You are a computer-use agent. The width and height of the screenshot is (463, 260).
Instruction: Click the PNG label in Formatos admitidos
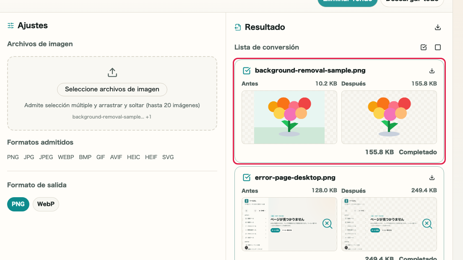(x=13, y=157)
